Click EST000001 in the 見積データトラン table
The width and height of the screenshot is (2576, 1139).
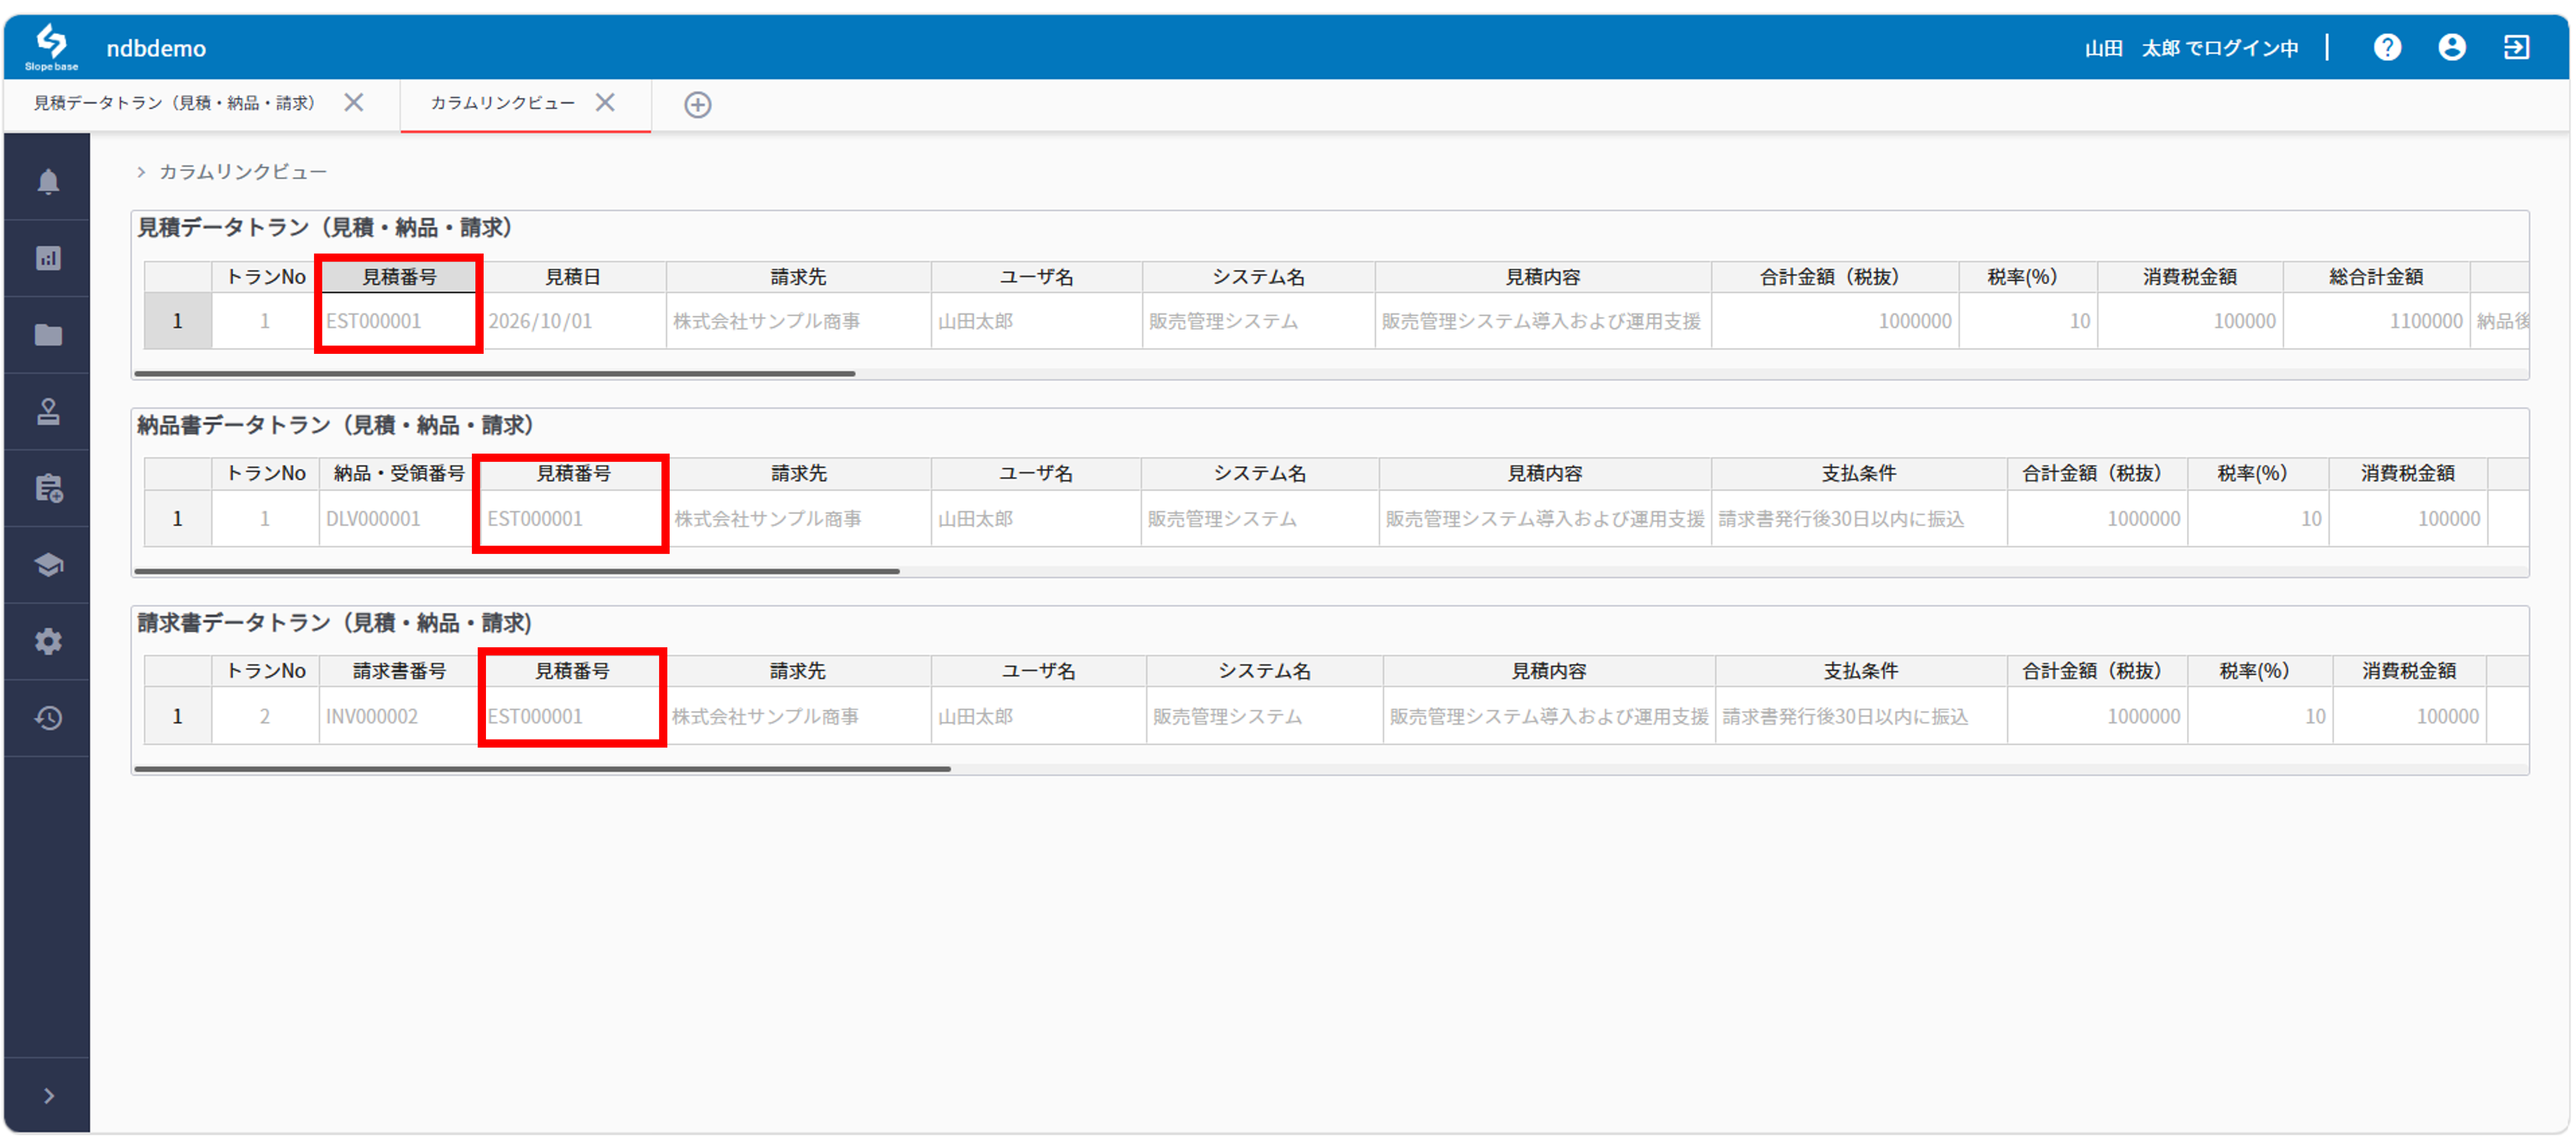coord(398,321)
